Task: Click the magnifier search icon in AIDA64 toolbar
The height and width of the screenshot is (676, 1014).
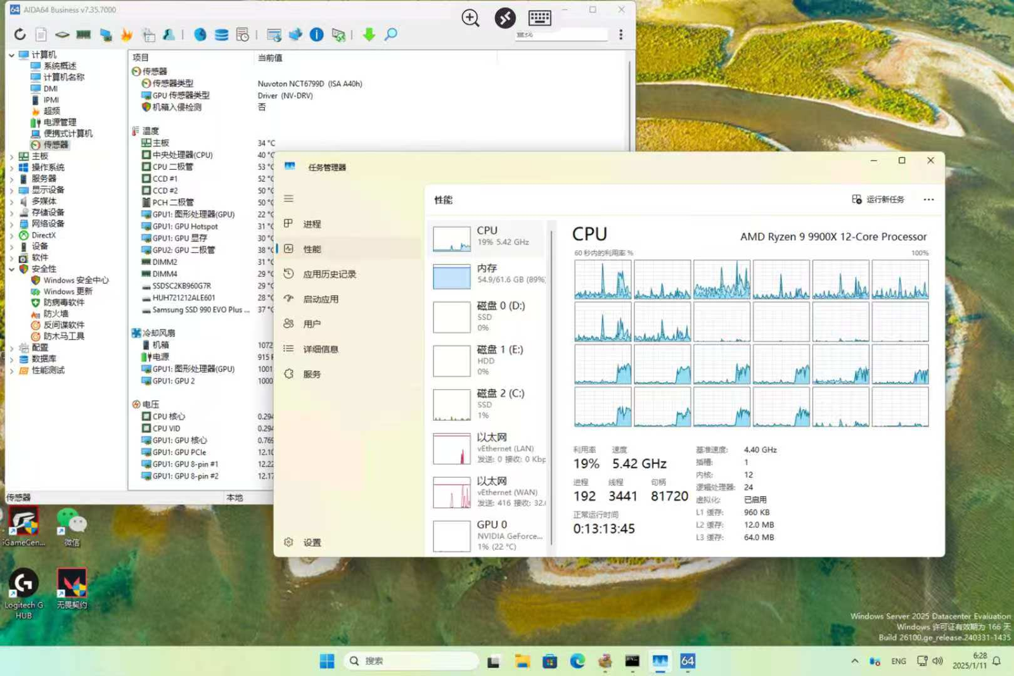Action: point(391,35)
